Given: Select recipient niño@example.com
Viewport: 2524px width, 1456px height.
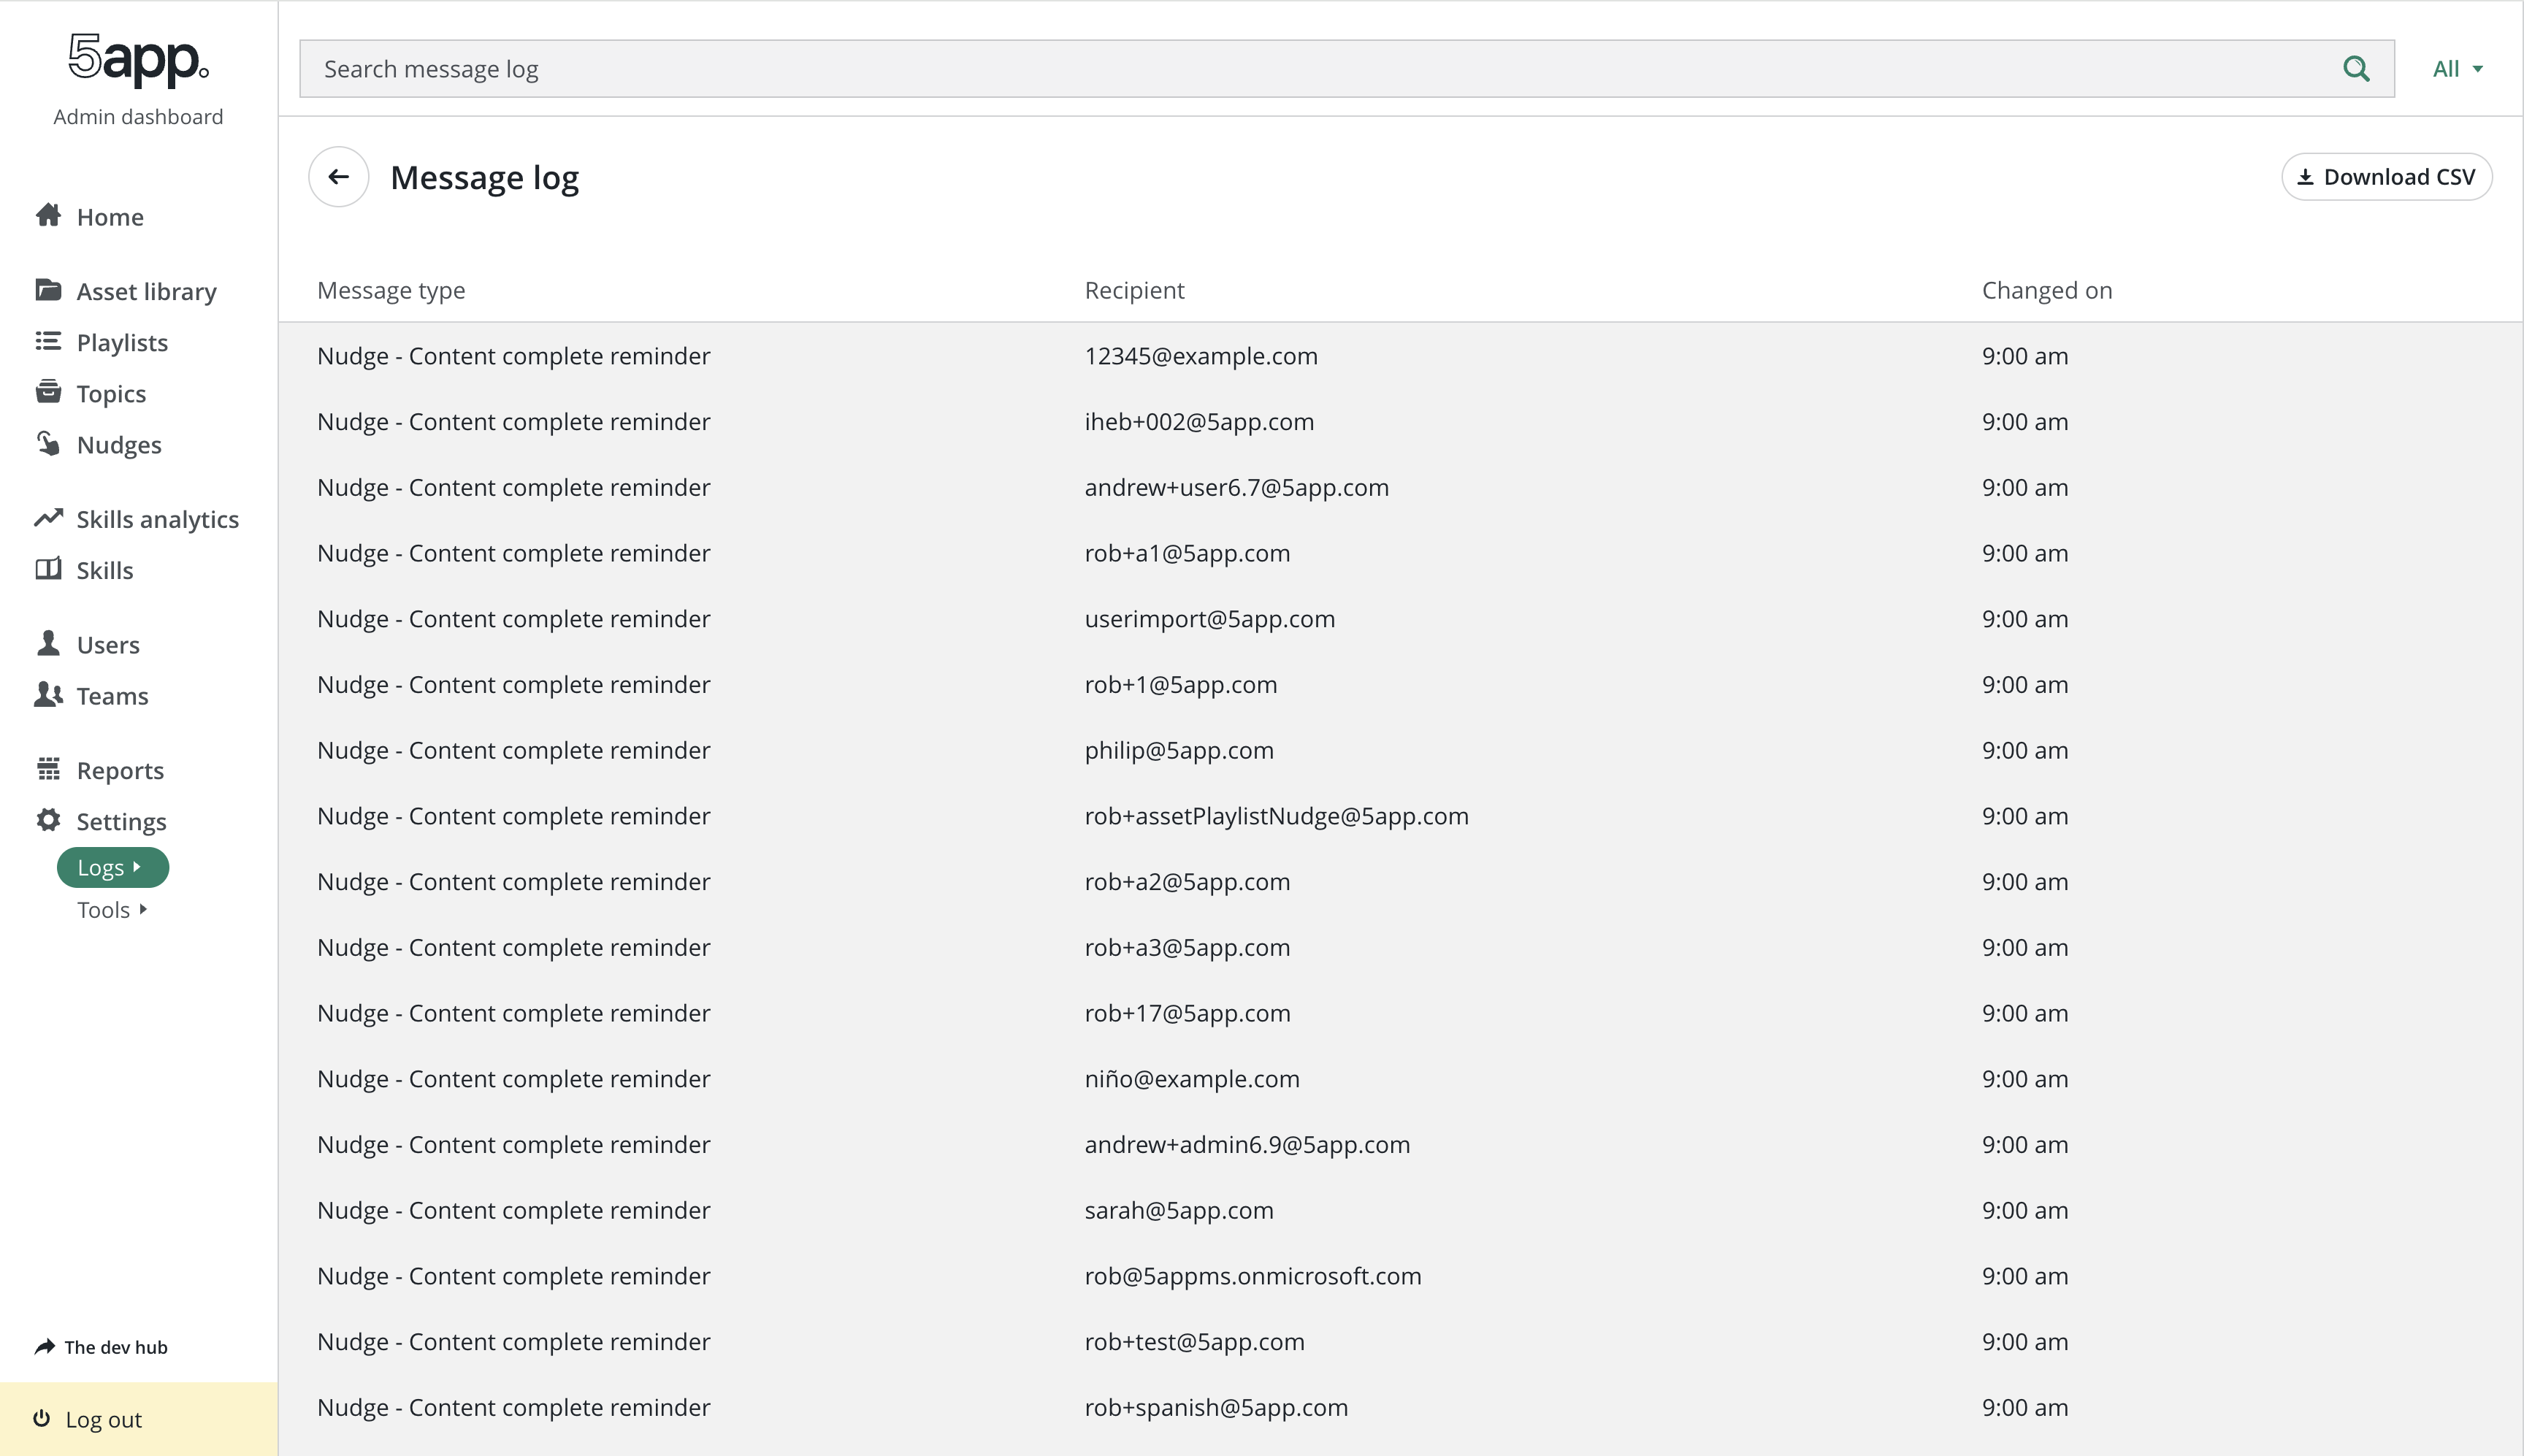Looking at the screenshot, I should pyautogui.click(x=1192, y=1079).
